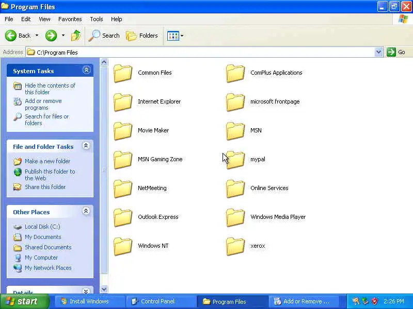Go up one folder level

76,36
